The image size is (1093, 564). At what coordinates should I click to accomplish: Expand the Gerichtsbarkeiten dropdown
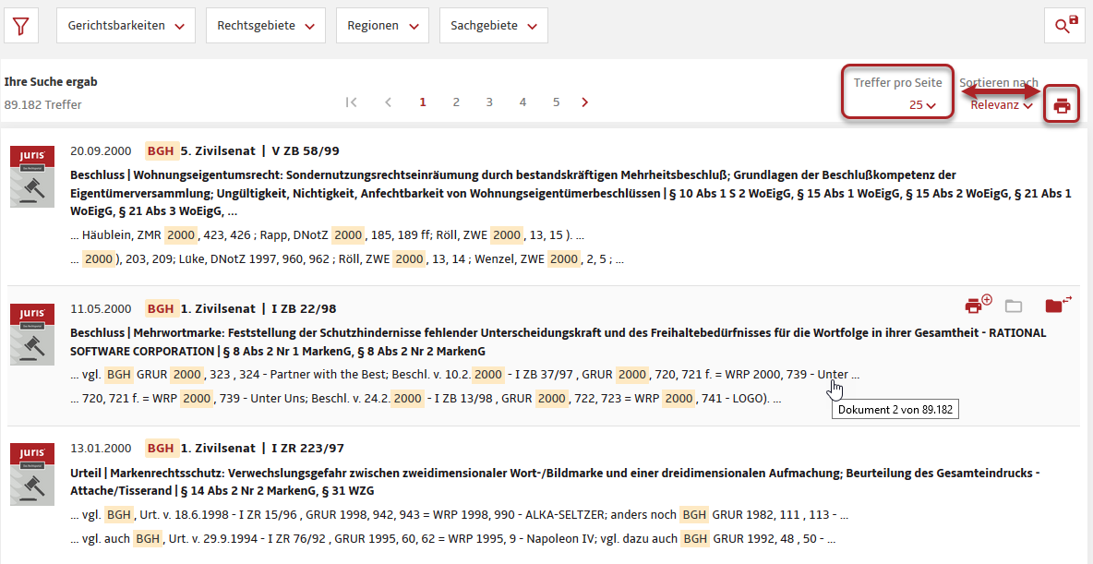[x=126, y=26]
